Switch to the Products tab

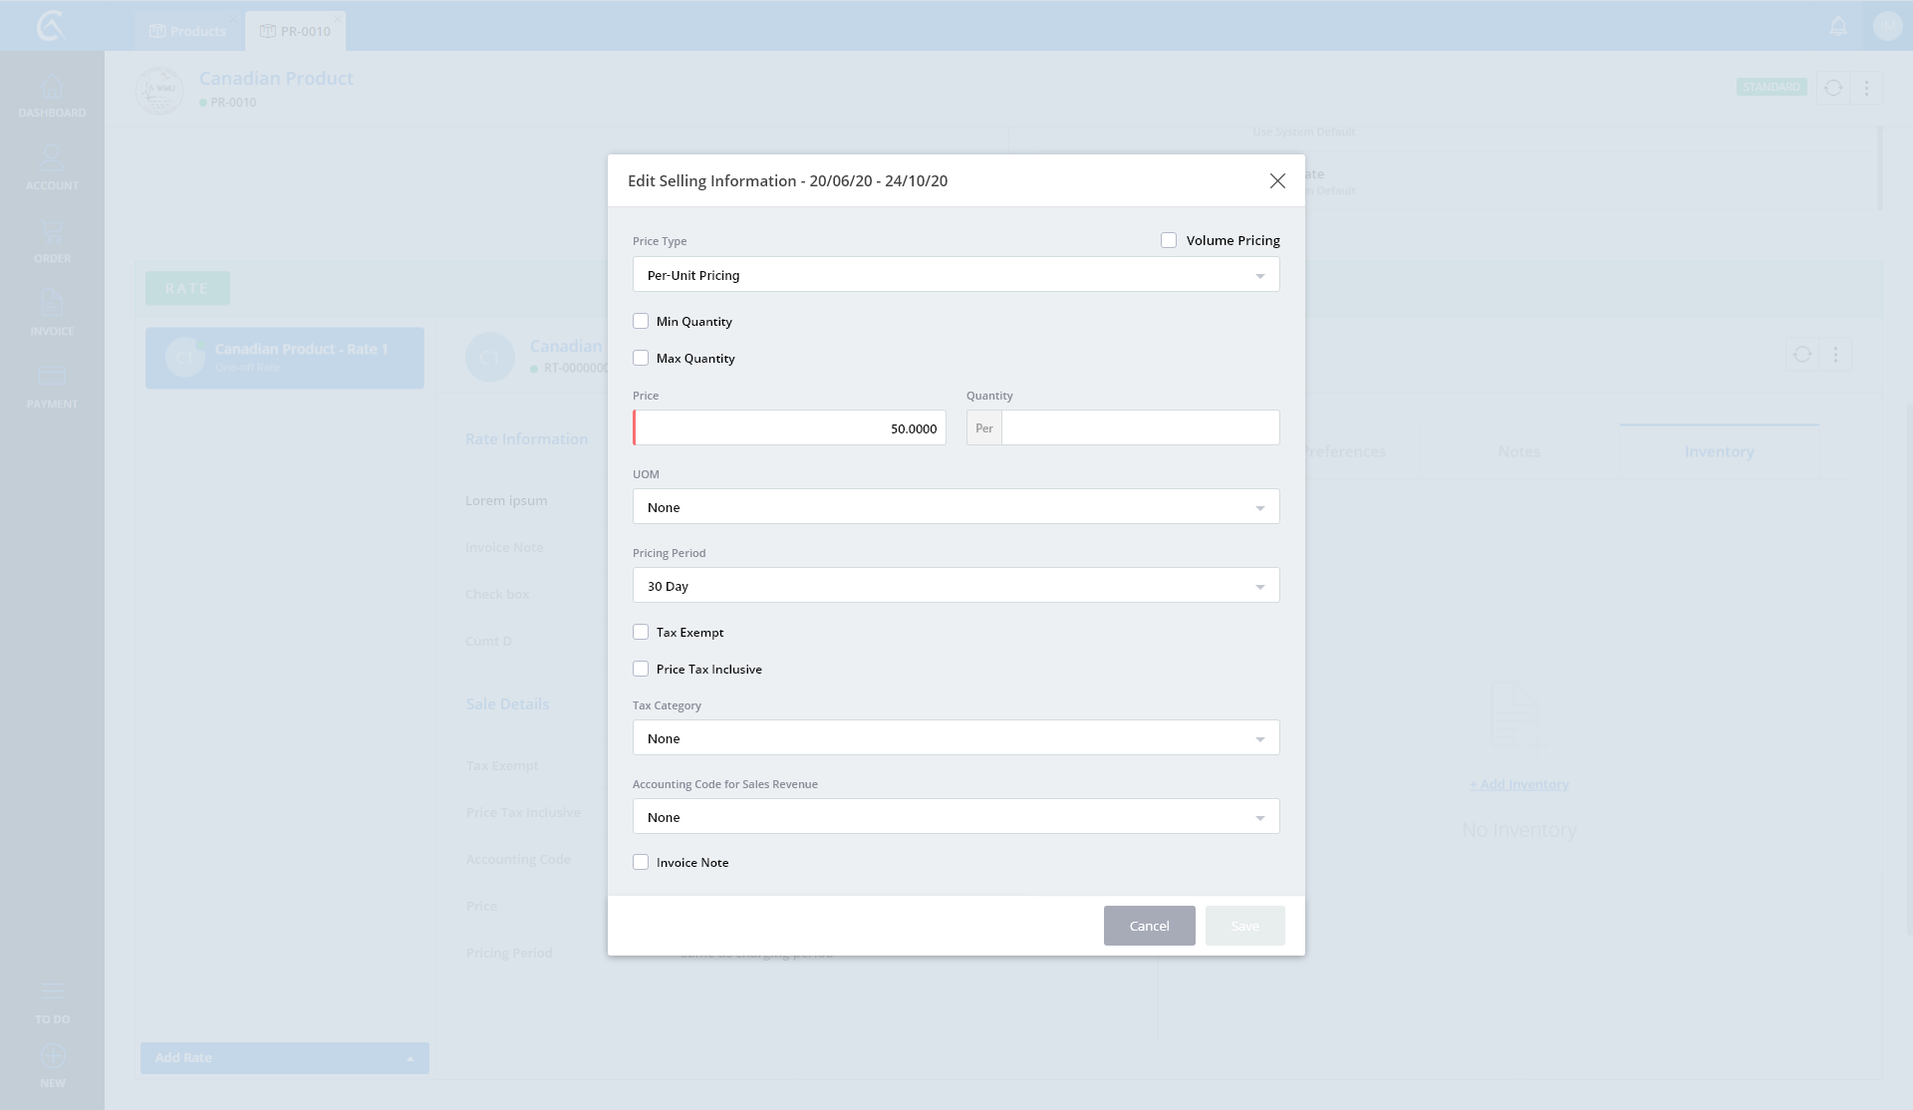tap(187, 31)
